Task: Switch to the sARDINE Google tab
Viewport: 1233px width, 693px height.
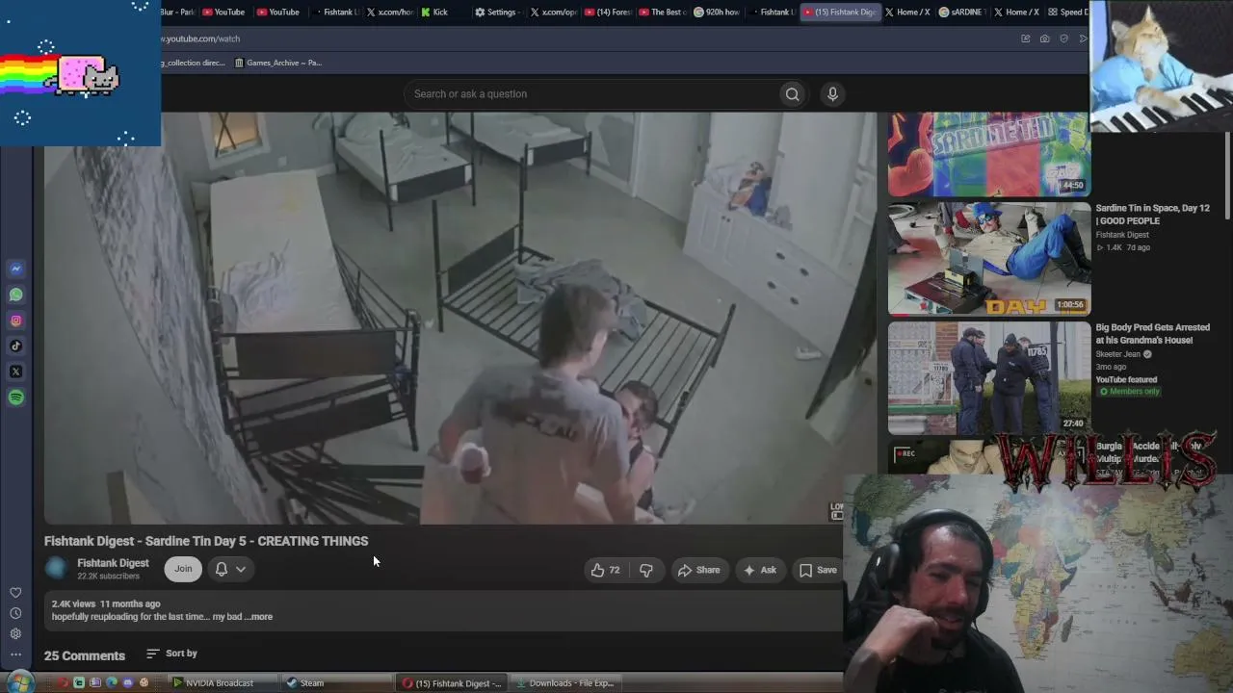Action: [x=960, y=13]
